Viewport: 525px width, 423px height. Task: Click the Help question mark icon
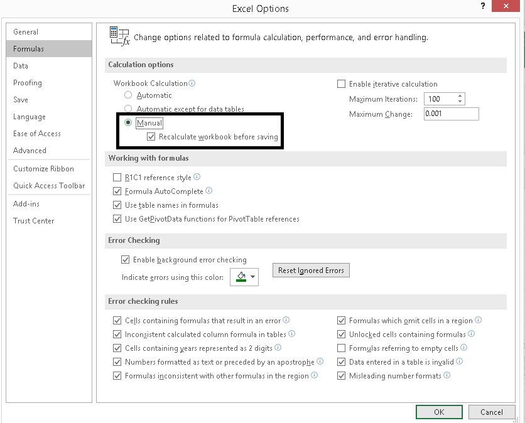click(483, 6)
